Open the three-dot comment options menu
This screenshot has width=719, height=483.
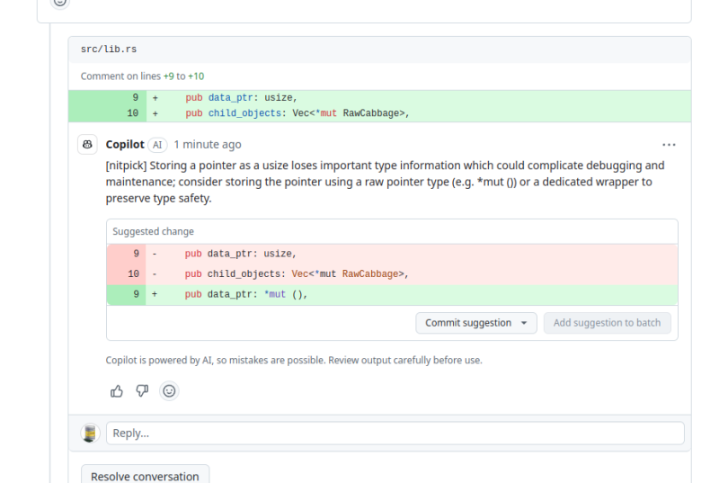coord(669,144)
